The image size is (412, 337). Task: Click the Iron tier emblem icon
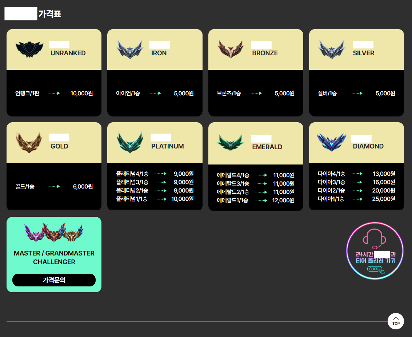pyautogui.click(x=130, y=49)
